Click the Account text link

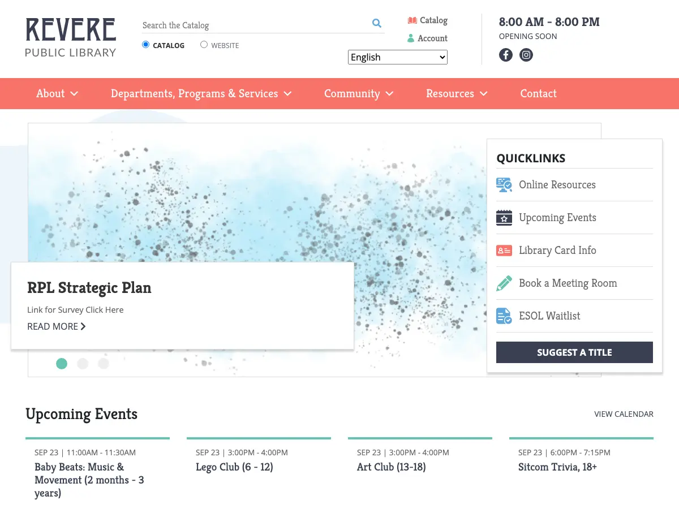[432, 38]
